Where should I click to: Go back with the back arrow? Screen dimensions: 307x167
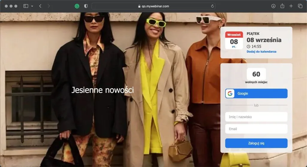[x=40, y=6]
